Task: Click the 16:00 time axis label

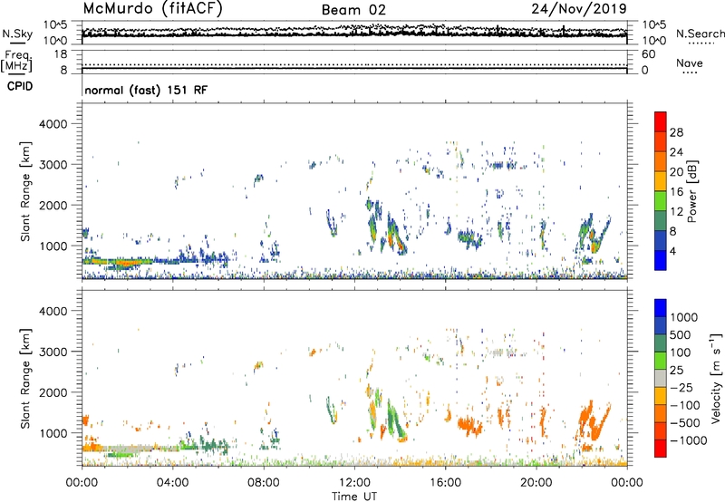Action: [445, 483]
